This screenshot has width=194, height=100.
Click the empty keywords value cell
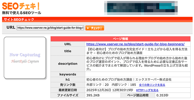point(138,74)
